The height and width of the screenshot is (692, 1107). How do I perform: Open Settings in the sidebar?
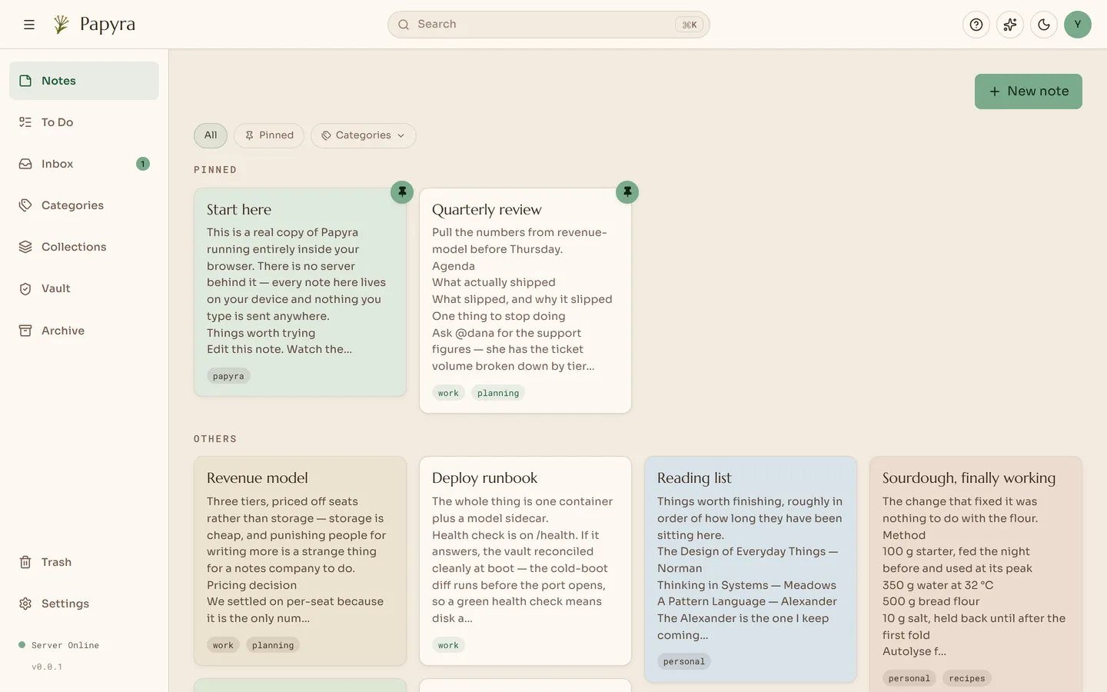point(84,604)
